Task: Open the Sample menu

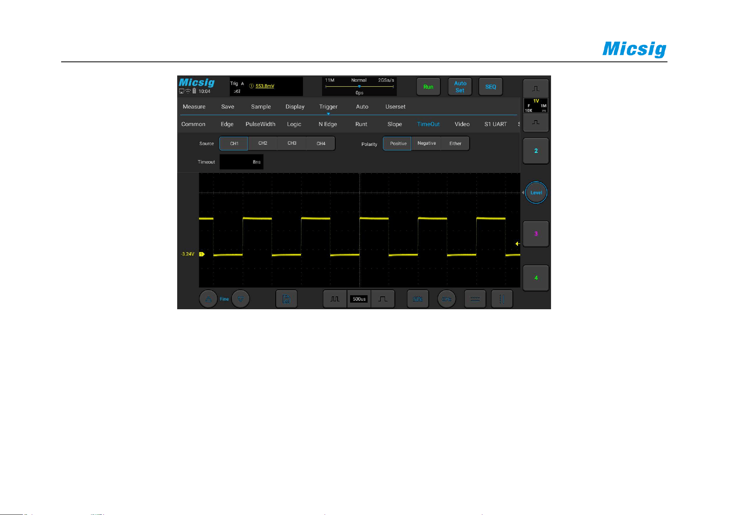Action: point(261,107)
